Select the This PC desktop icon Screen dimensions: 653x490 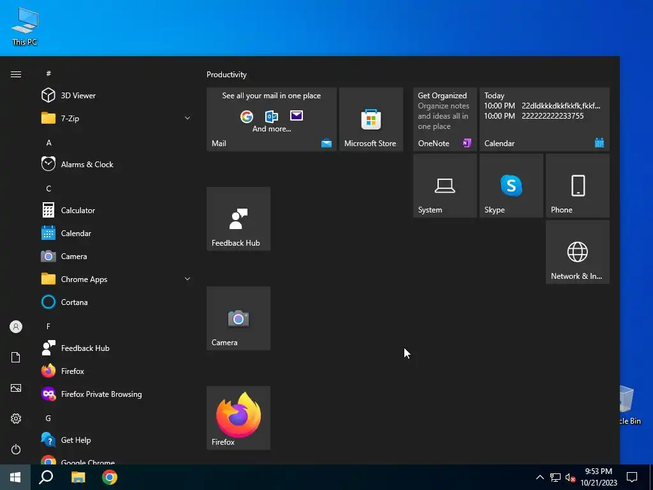(x=25, y=26)
